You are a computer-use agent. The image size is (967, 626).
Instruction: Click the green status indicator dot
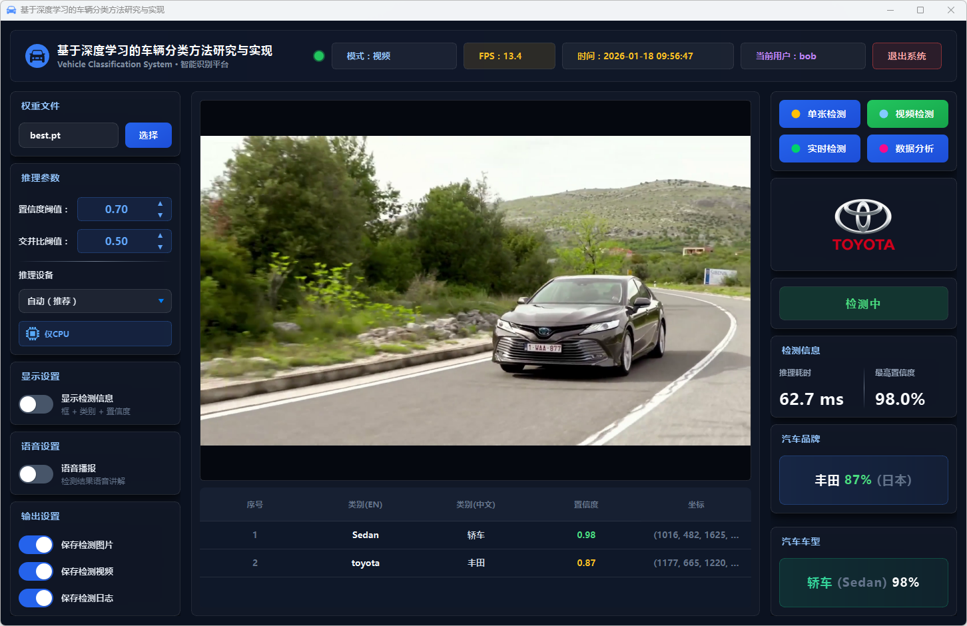coord(319,56)
